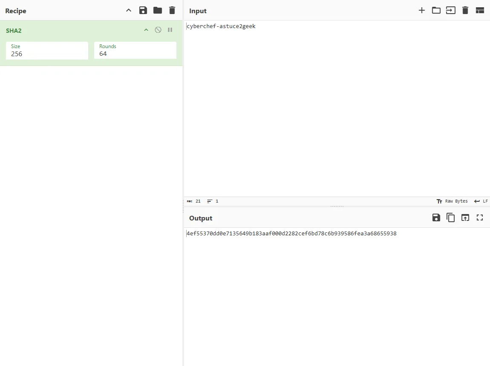Screen dimensions: 490x366
Task: Click the input character count 21
Action: pos(194,201)
